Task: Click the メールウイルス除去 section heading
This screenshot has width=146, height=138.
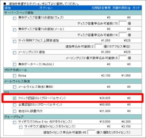Action: pyautogui.click(x=17, y=81)
